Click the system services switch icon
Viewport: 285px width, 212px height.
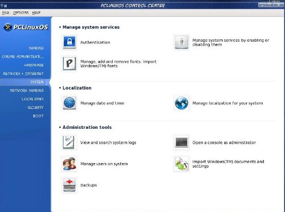(x=181, y=42)
